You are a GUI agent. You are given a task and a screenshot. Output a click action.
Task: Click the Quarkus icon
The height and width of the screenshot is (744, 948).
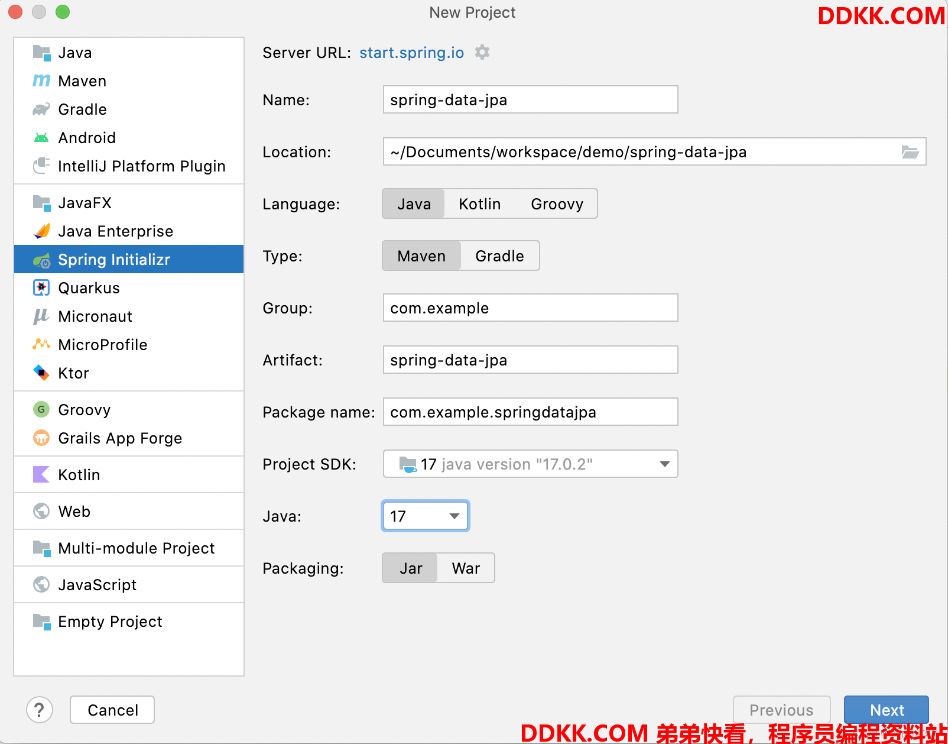pos(41,287)
